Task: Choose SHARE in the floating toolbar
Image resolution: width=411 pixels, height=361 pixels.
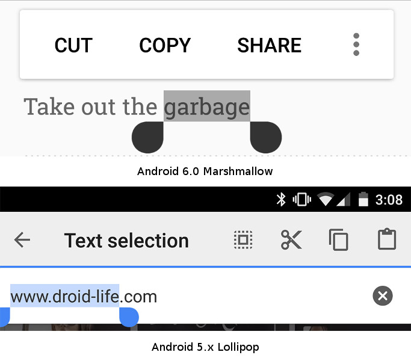Action: point(269,45)
